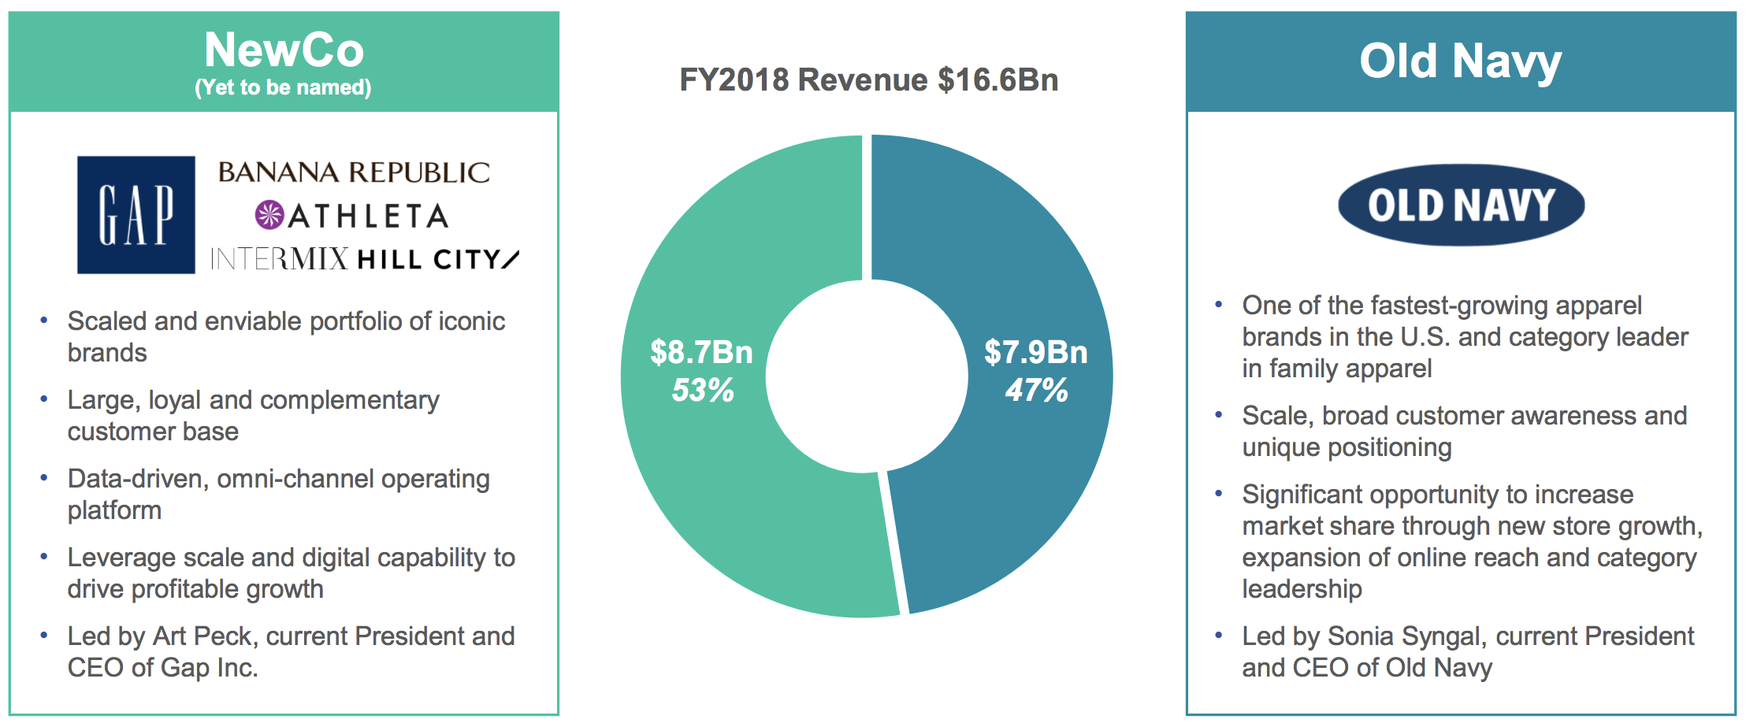The image size is (1746, 723).
Task: Select 'Scaled and enviable portfolio of iconic brands' bullet
Action: click(x=286, y=336)
